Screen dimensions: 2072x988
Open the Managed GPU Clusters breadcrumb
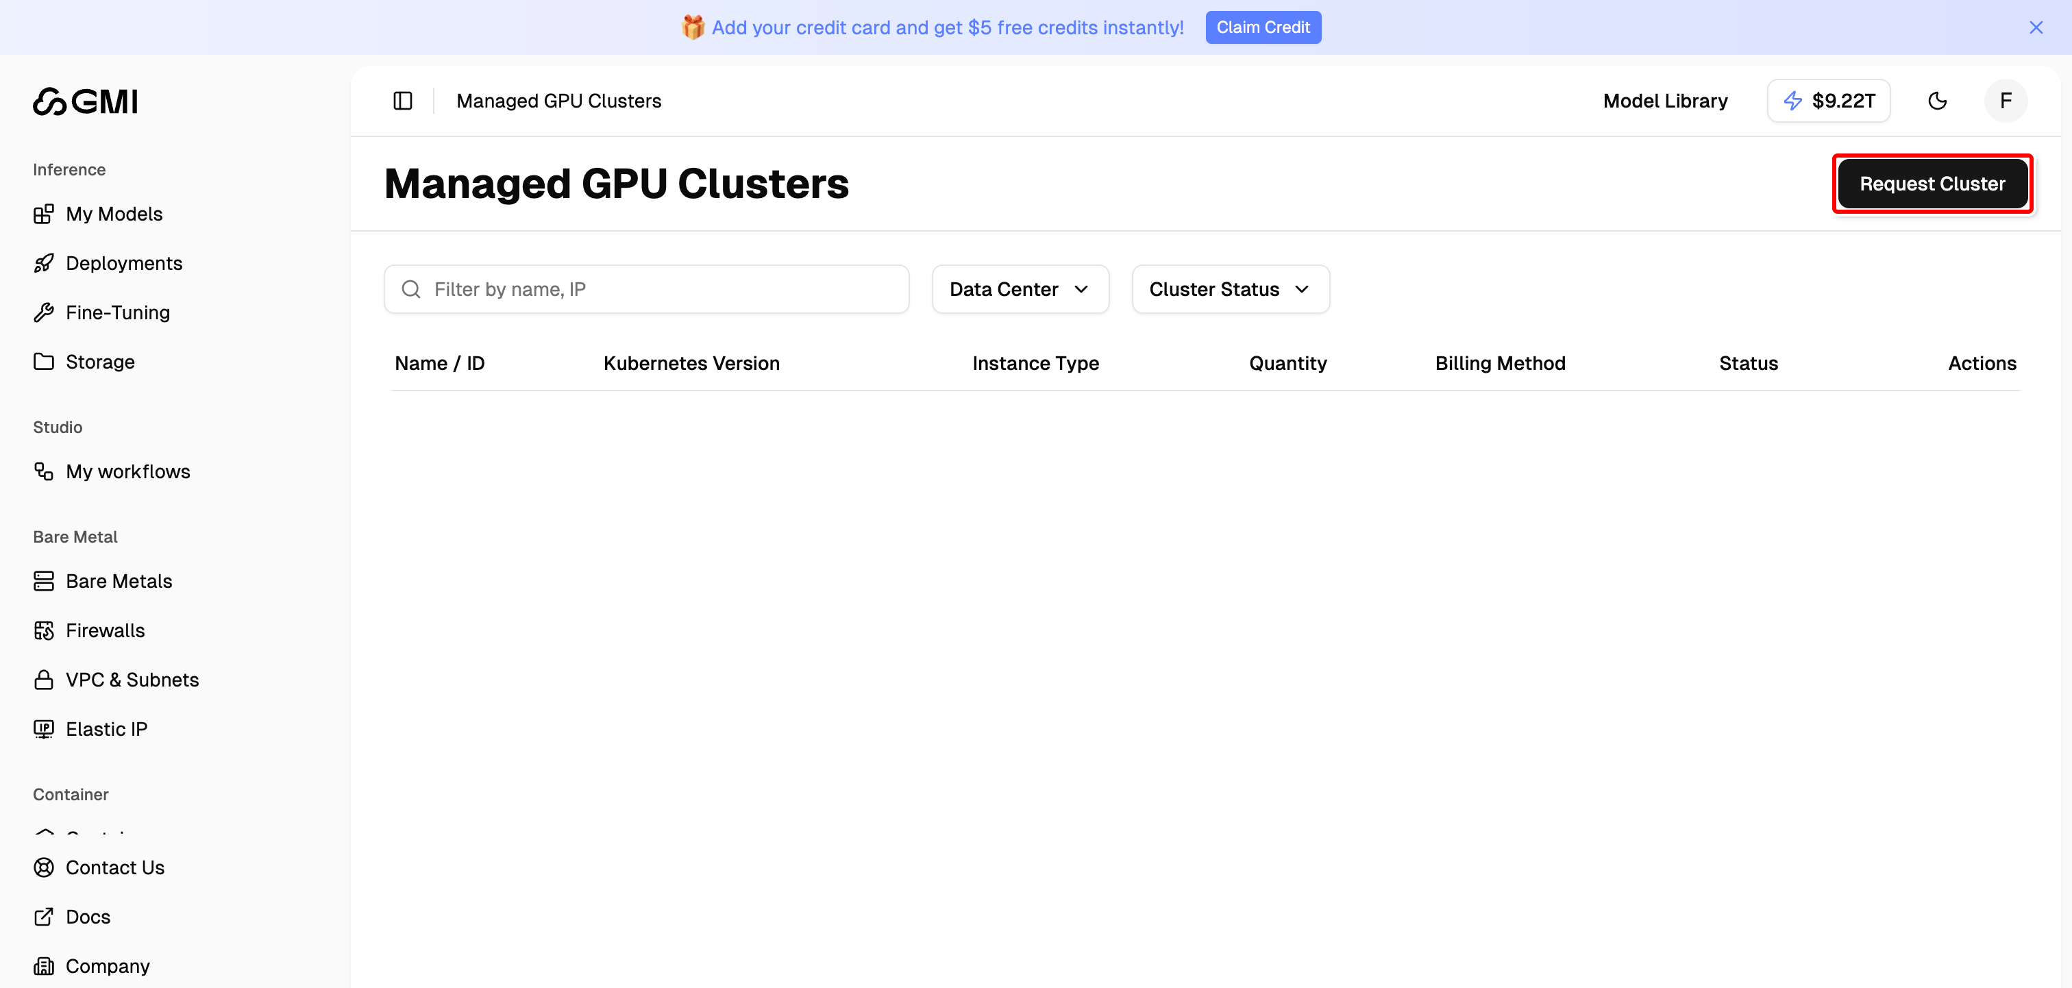(x=558, y=101)
